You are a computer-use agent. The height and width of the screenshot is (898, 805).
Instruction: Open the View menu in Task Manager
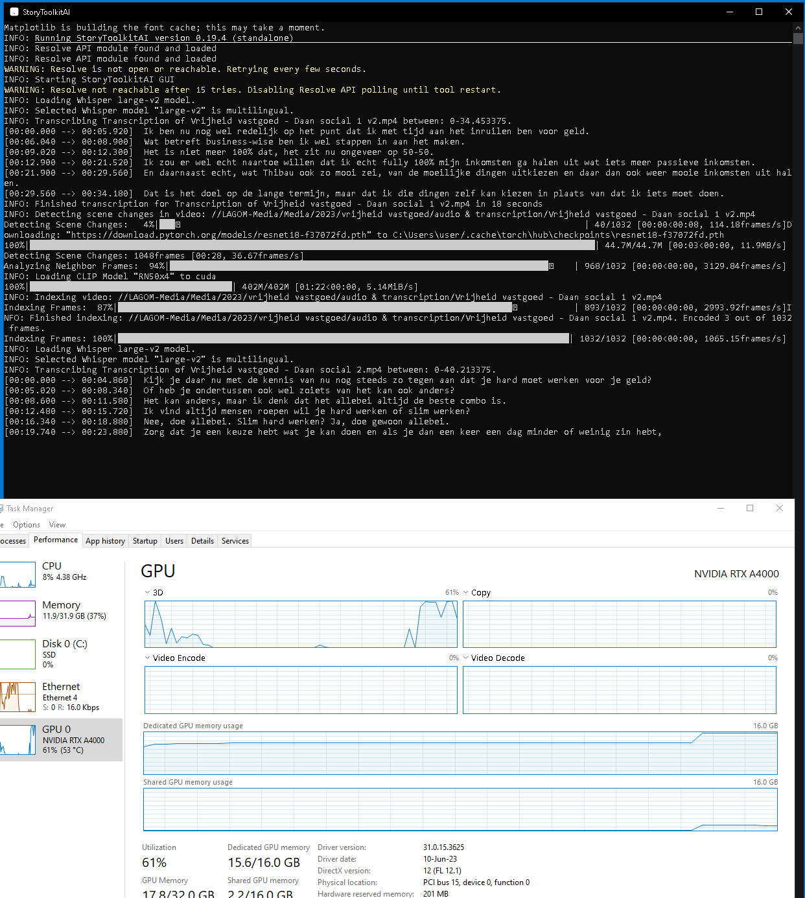(57, 524)
